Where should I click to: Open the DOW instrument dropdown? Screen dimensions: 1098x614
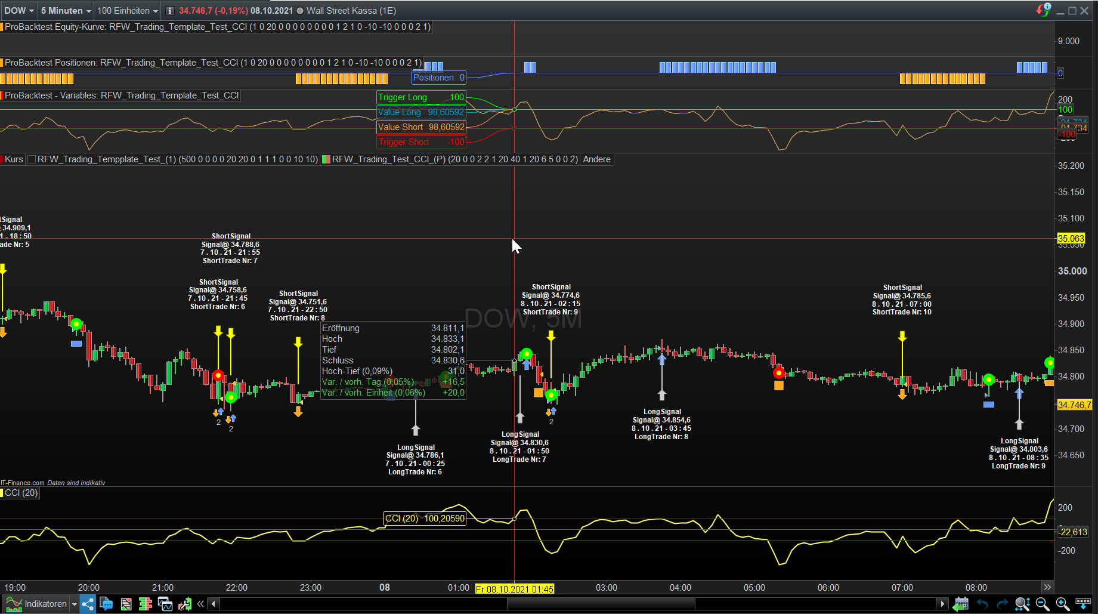[18, 11]
